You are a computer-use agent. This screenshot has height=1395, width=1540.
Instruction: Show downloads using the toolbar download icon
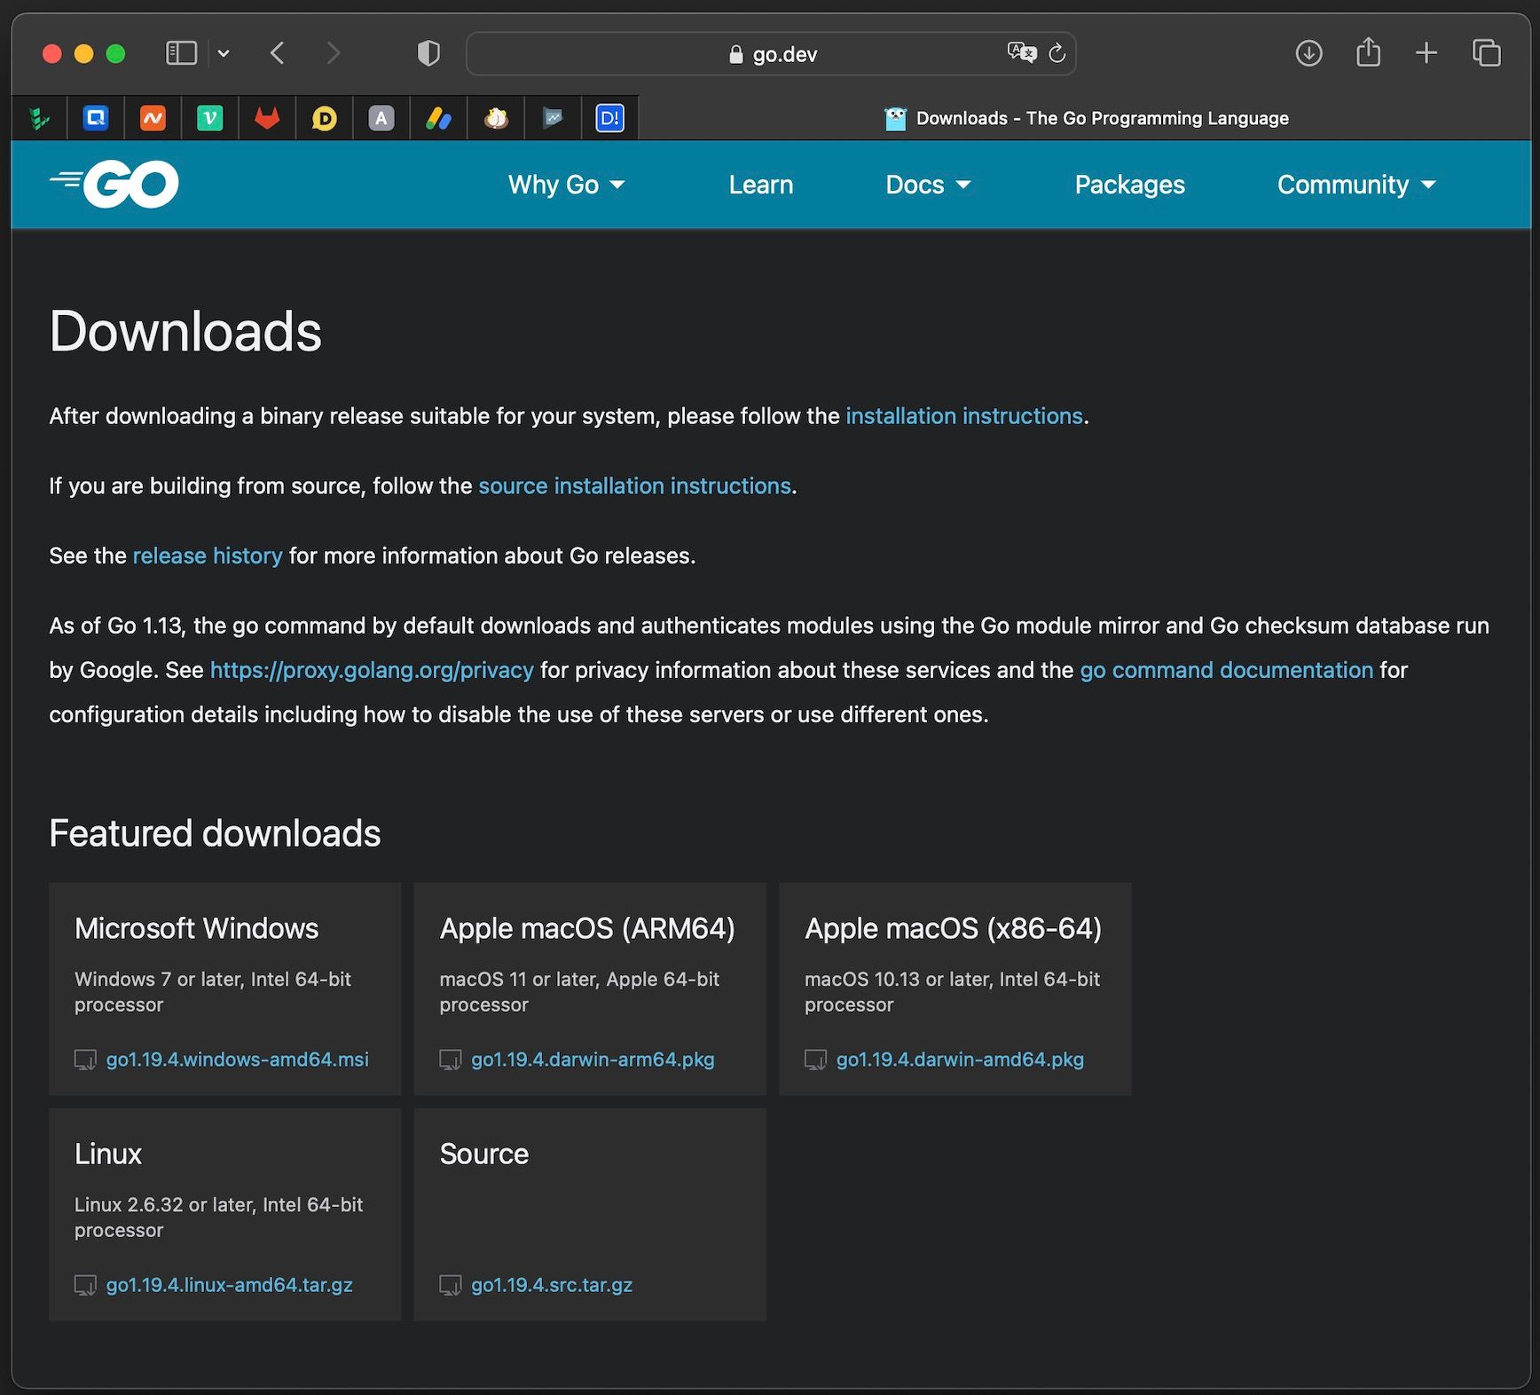[1308, 53]
